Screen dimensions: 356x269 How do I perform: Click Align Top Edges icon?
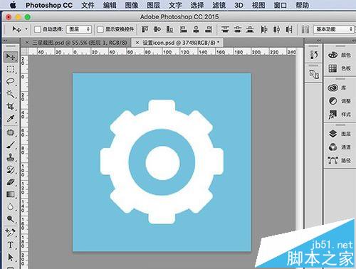[145, 29]
